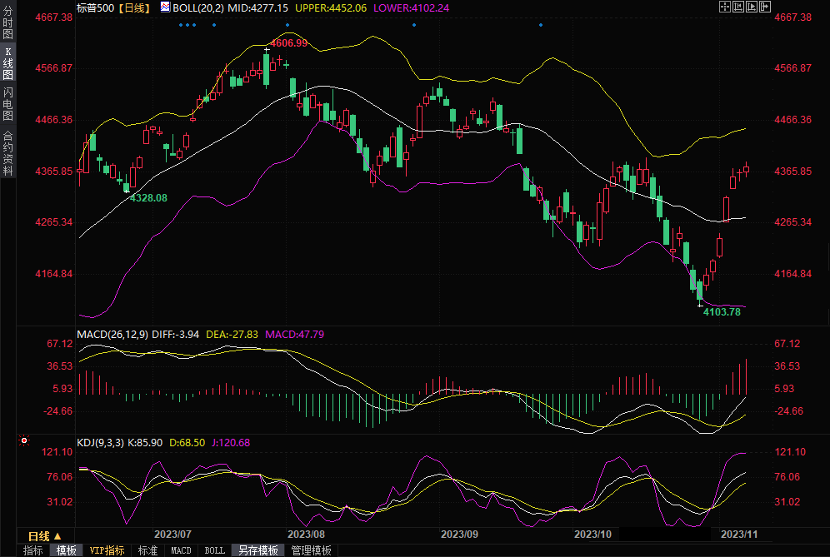Click the first blue event dot above chart

[181, 24]
